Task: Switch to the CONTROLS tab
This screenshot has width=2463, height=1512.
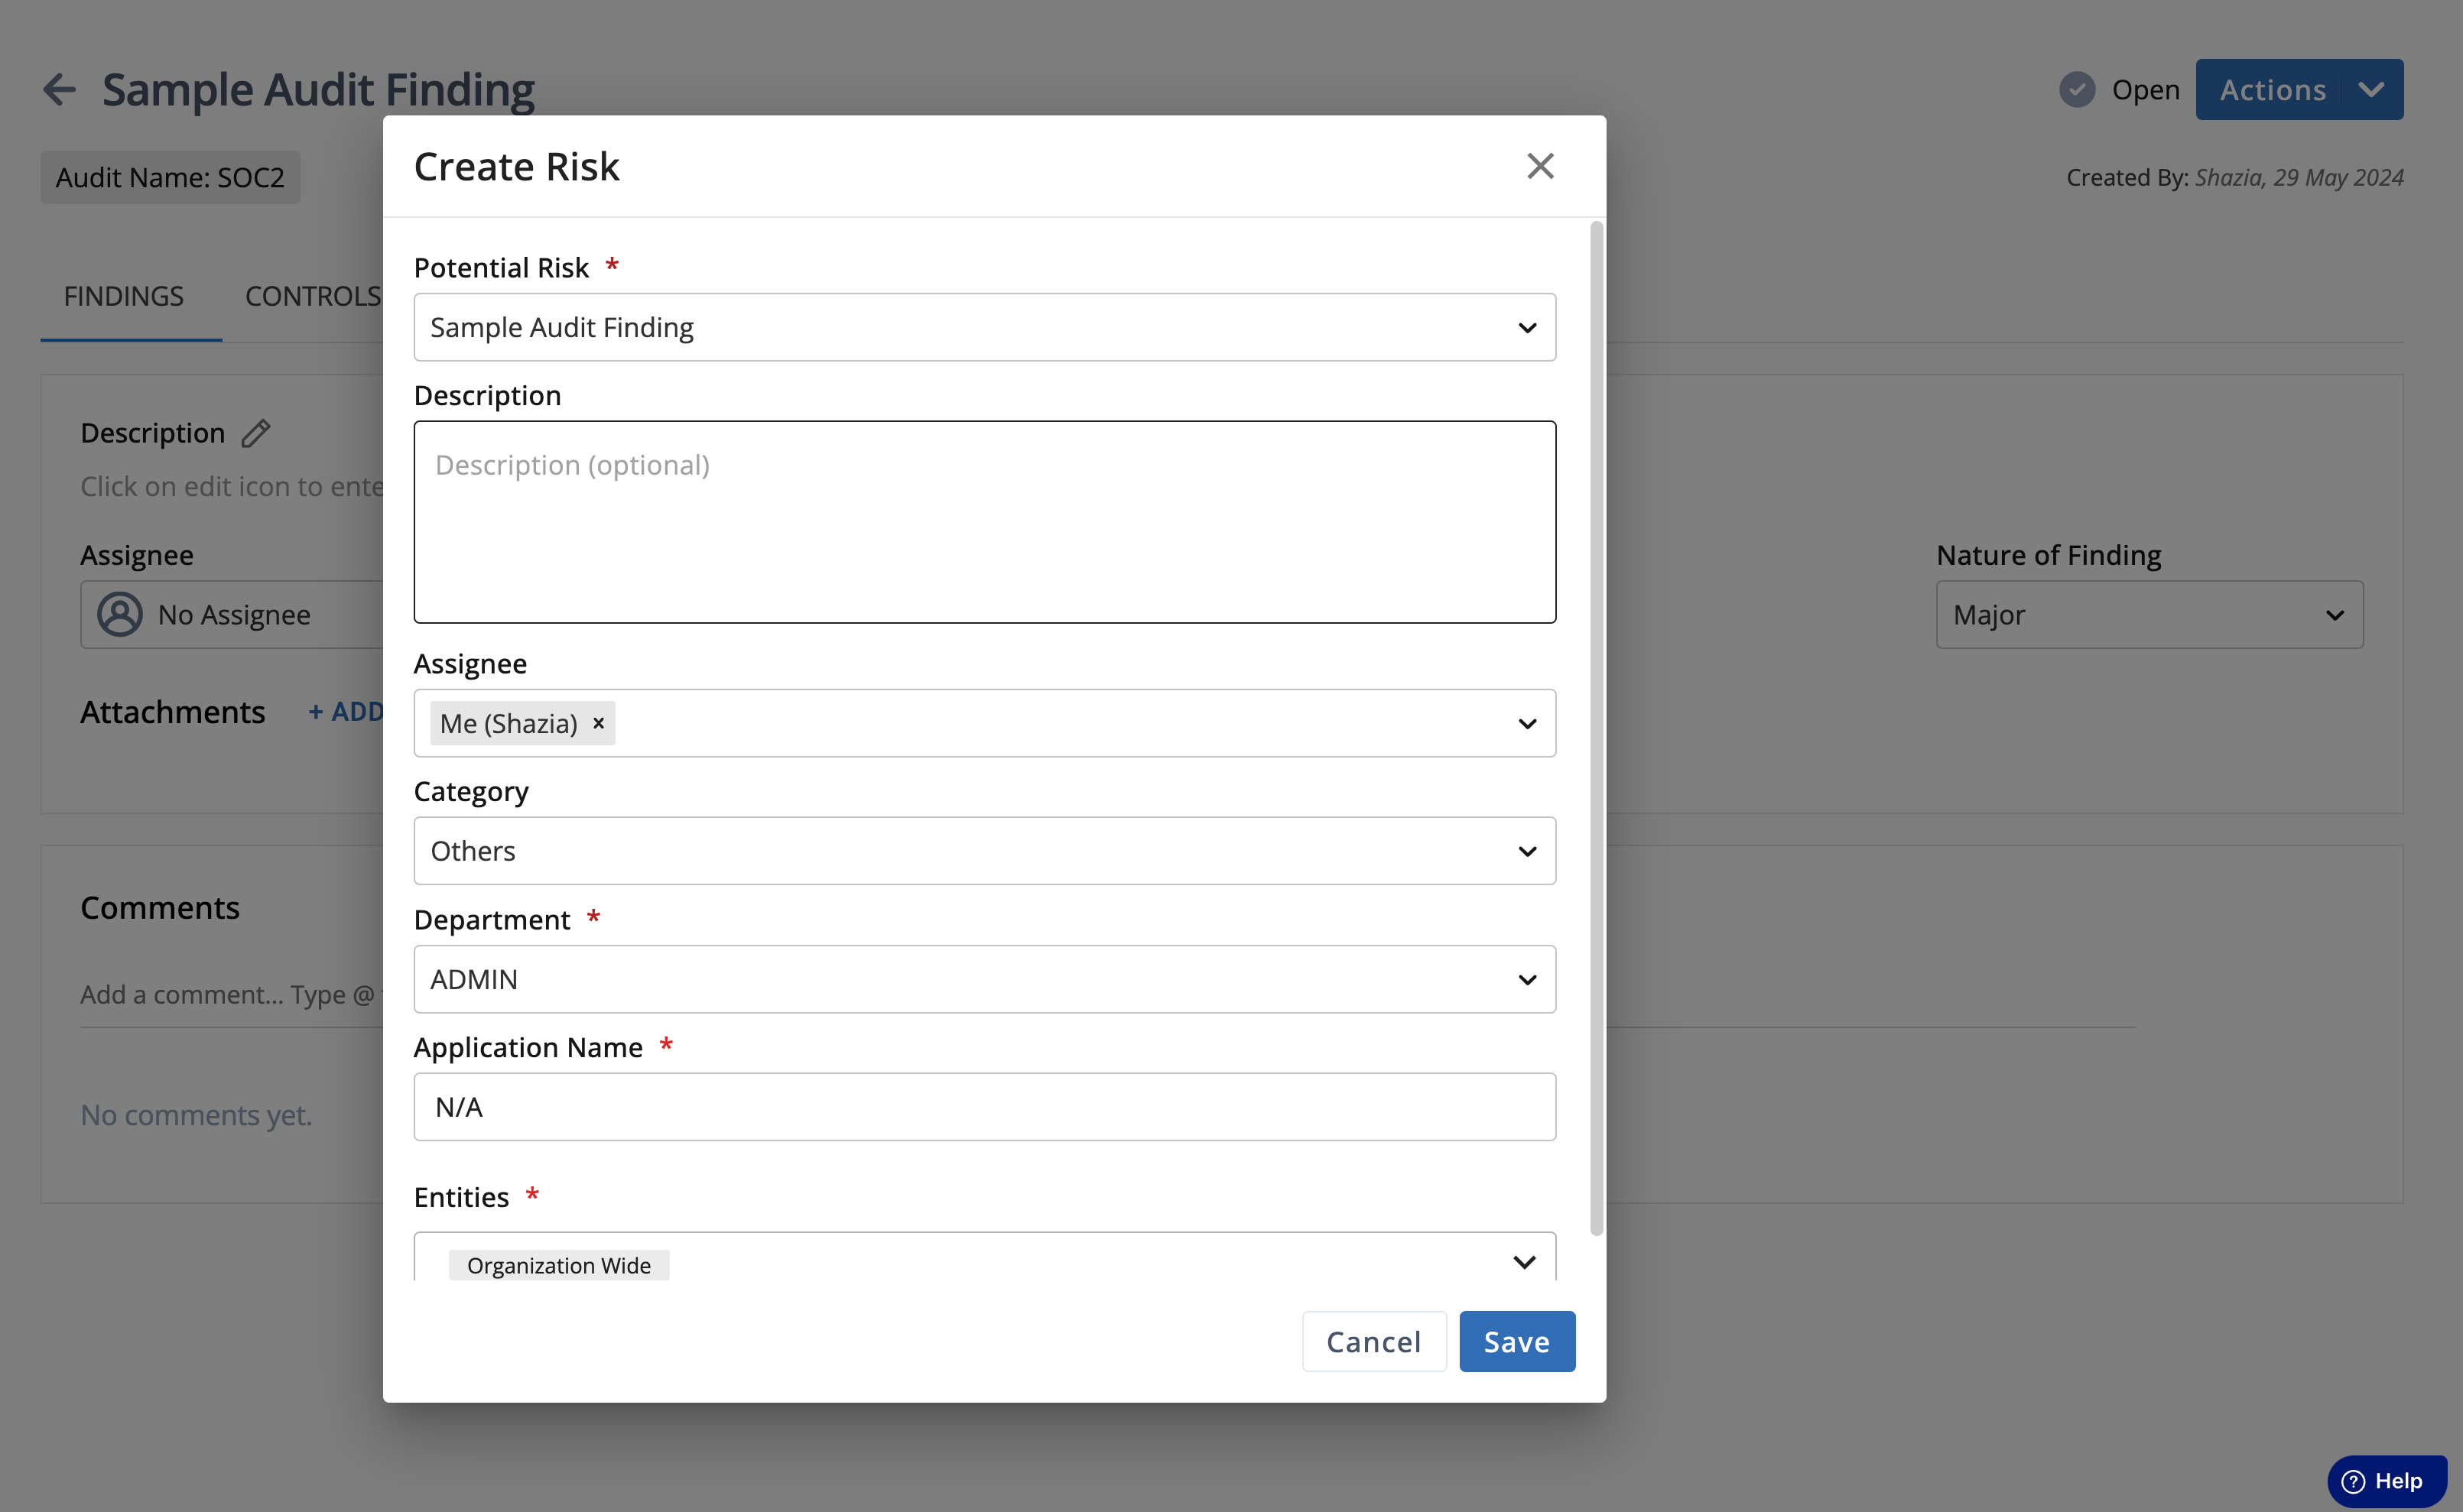Action: pyautogui.click(x=313, y=296)
